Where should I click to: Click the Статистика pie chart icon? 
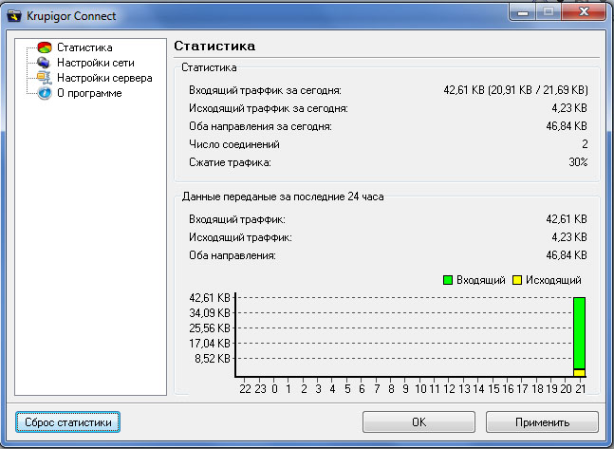pyautogui.click(x=43, y=47)
